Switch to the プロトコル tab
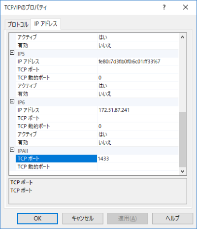This screenshot has height=229, width=197. pos(18,25)
